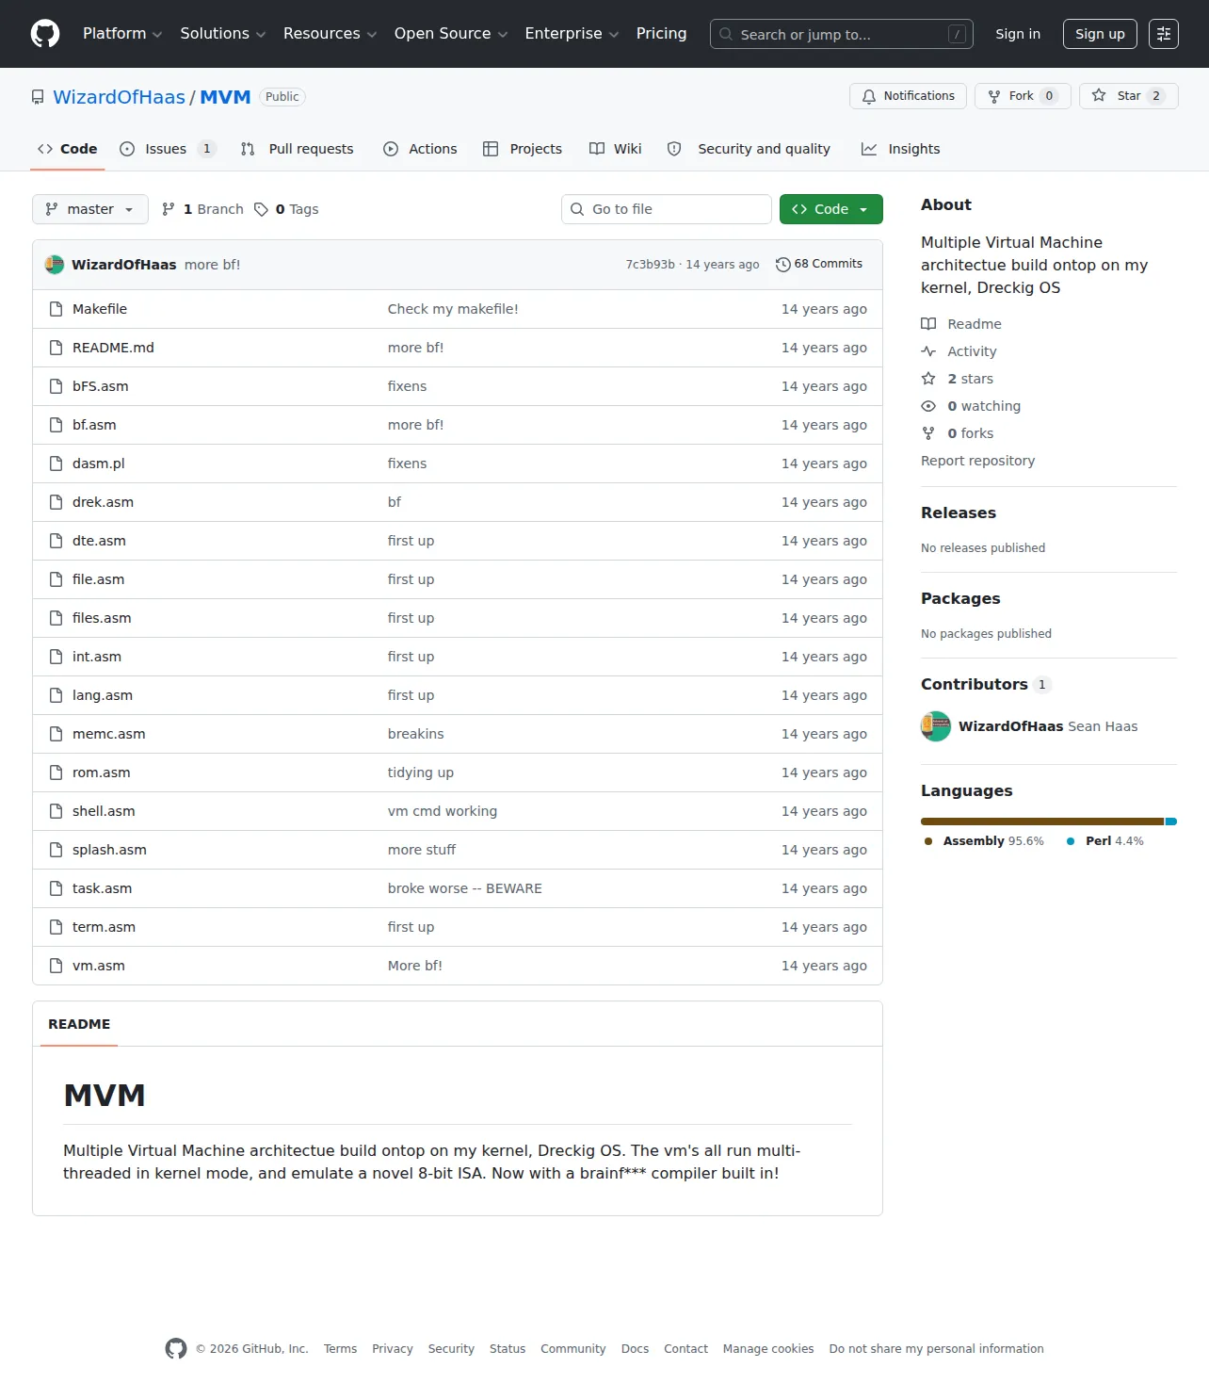This screenshot has height=1399, width=1209.
Task: Click the contributor avatar for Sean Haas
Action: [x=936, y=726]
